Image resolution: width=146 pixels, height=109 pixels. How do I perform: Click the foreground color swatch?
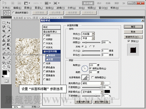[5, 73]
